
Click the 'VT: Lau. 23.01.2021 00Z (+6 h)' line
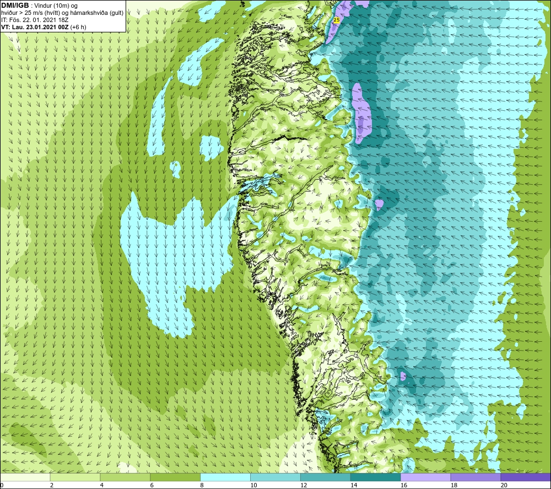(x=44, y=27)
